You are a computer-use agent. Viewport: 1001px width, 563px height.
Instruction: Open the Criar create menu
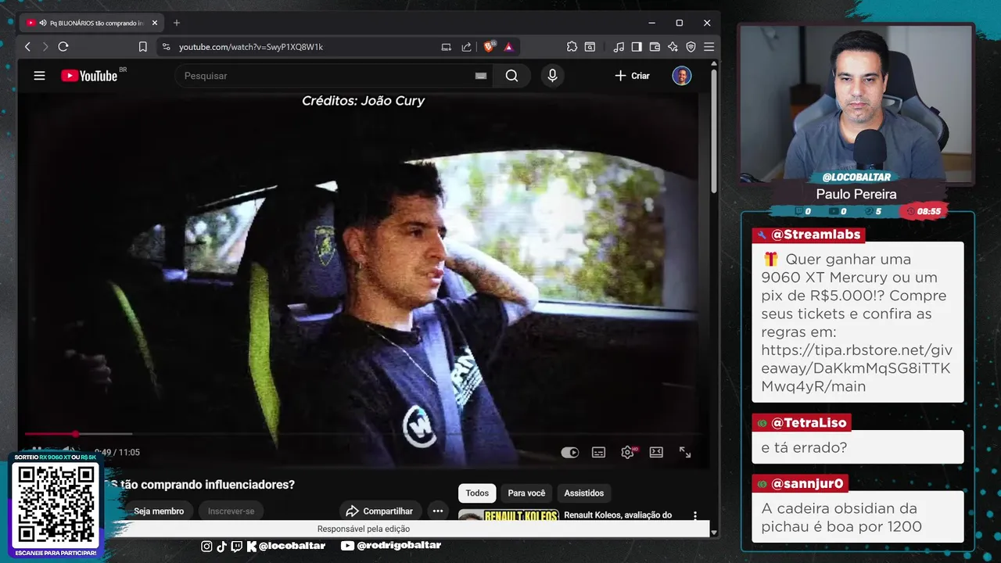[632, 76]
